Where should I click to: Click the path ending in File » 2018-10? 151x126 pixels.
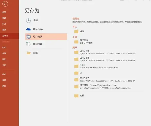click(x=107, y=54)
